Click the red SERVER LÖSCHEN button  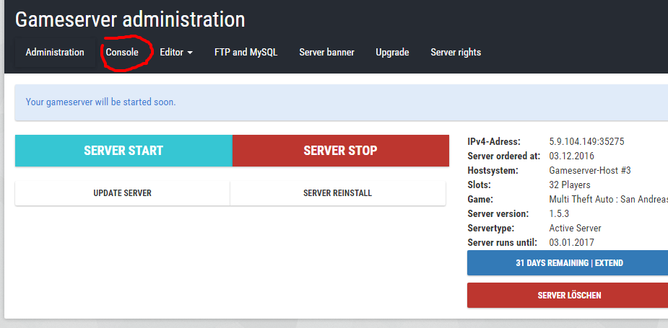point(568,295)
